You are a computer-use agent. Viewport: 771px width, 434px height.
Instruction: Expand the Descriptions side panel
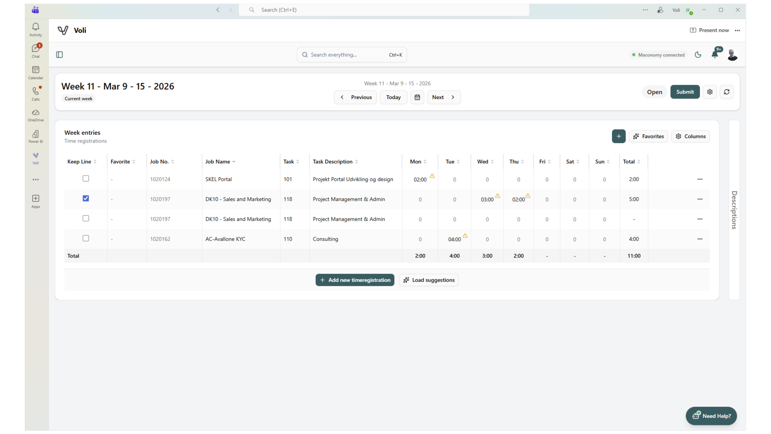734,210
